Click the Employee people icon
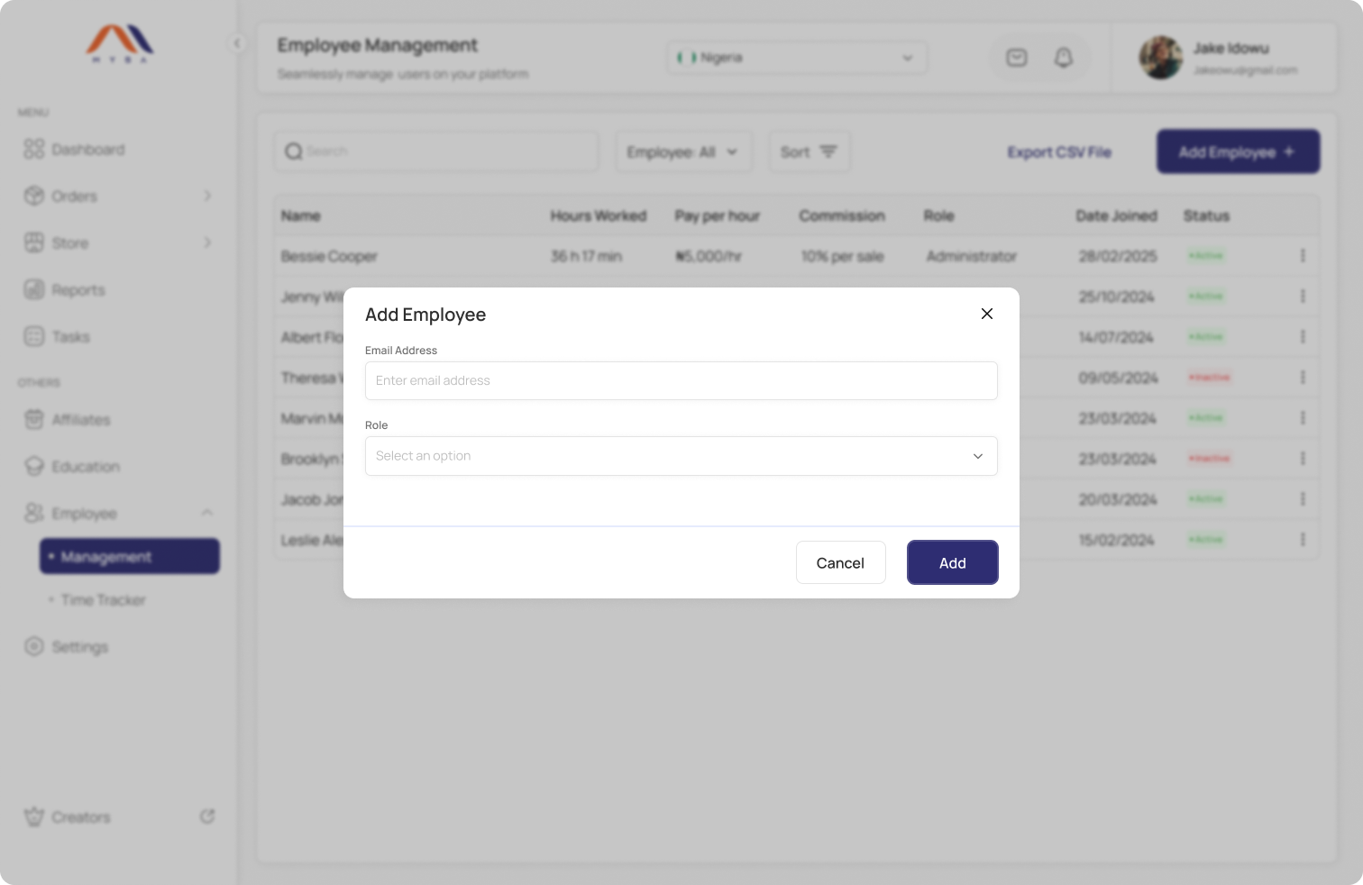This screenshot has width=1363, height=885. click(33, 513)
